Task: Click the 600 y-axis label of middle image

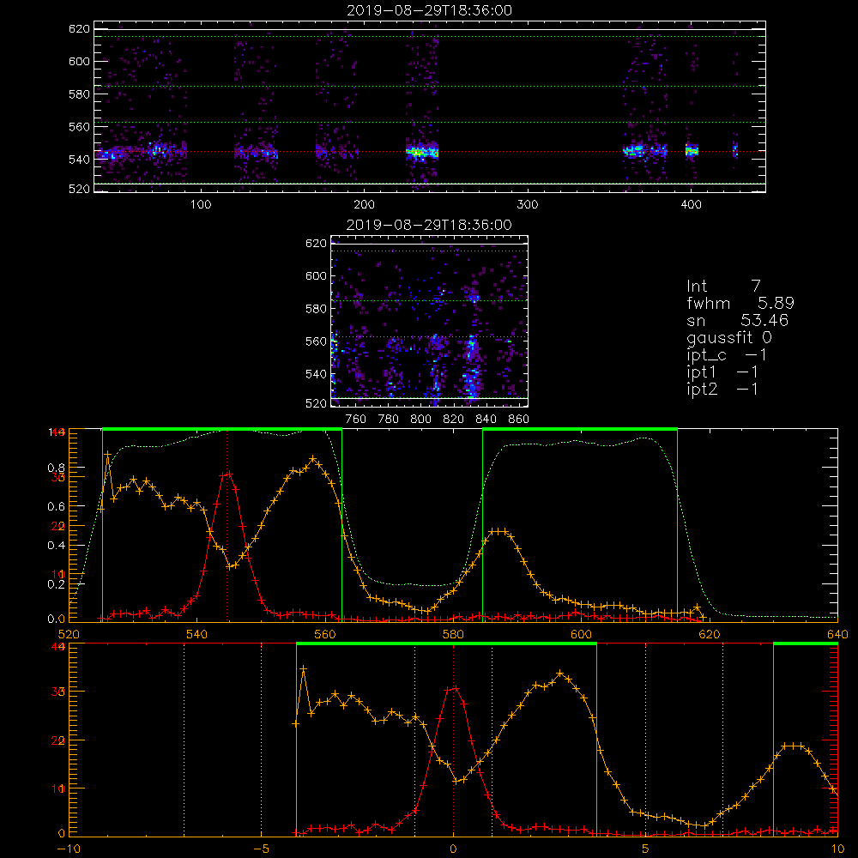Action: point(317,275)
